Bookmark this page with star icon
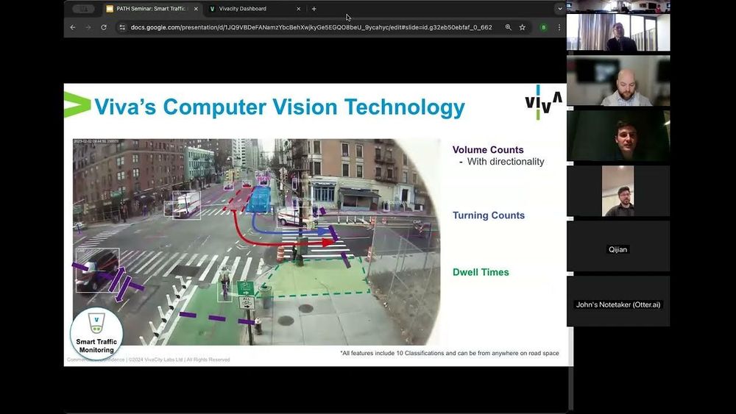This screenshot has width=736, height=414. tap(523, 28)
